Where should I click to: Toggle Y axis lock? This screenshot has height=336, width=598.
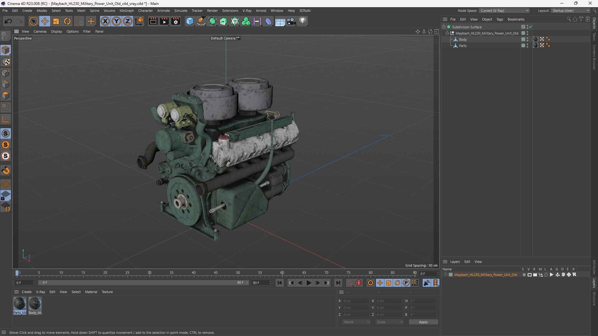click(x=116, y=21)
